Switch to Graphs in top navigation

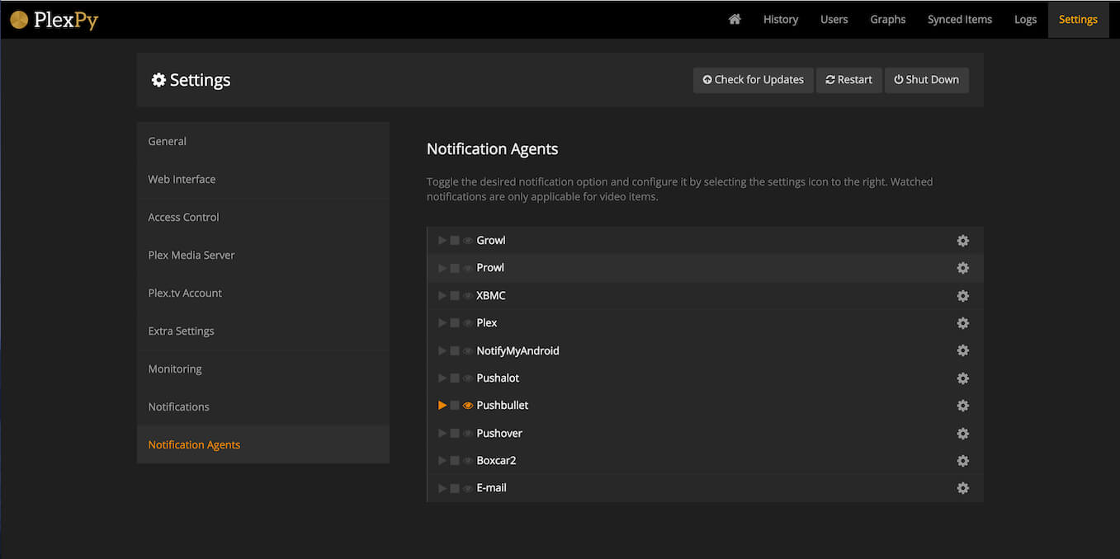[x=887, y=19]
